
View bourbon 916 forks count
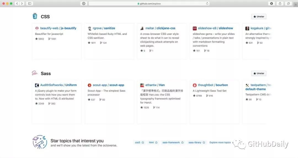pos(210,96)
